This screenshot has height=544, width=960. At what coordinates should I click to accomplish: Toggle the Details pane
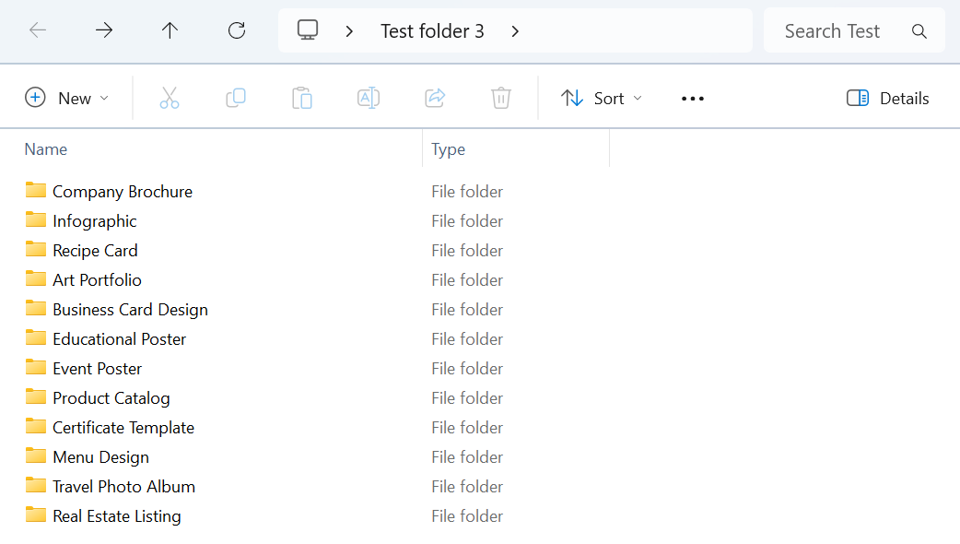[x=888, y=98]
